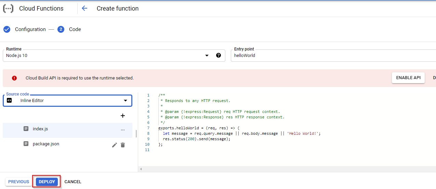Add a new file with plus icon
436x189 pixels.
[123, 116]
